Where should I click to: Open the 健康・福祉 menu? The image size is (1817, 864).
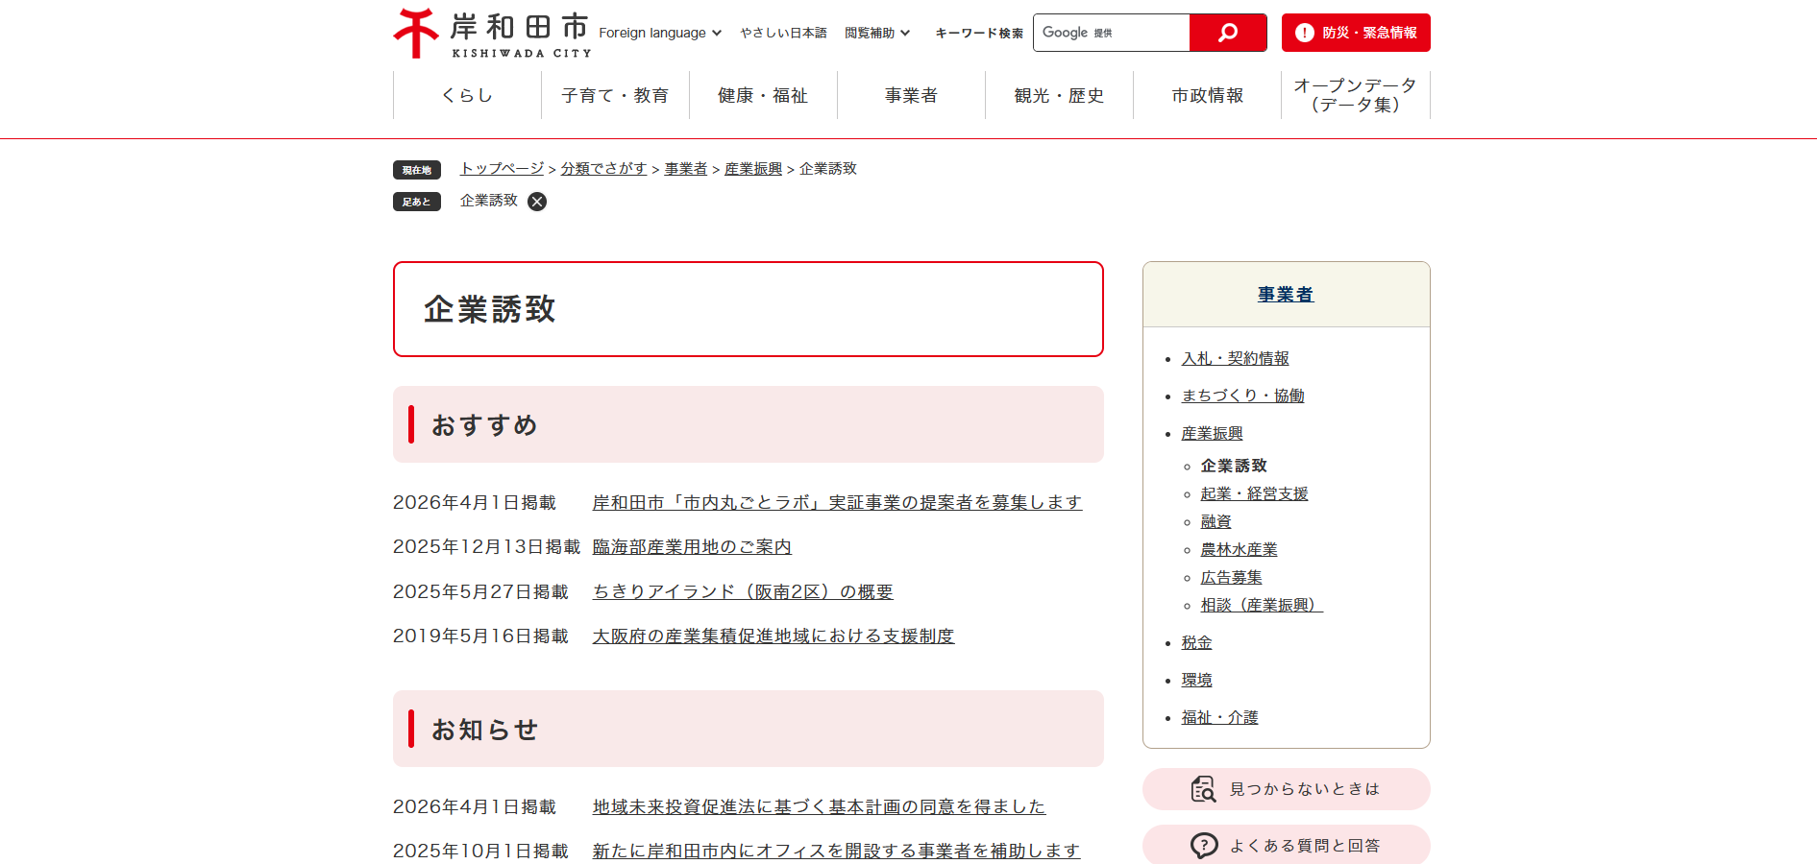763,95
